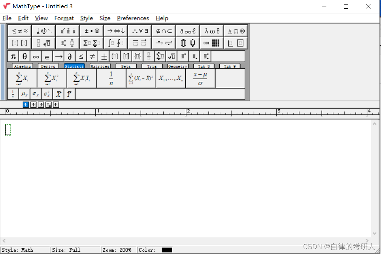381x254 pixels.
Task: Click the empty equation slot in editing area
Action: pyautogui.click(x=8, y=130)
